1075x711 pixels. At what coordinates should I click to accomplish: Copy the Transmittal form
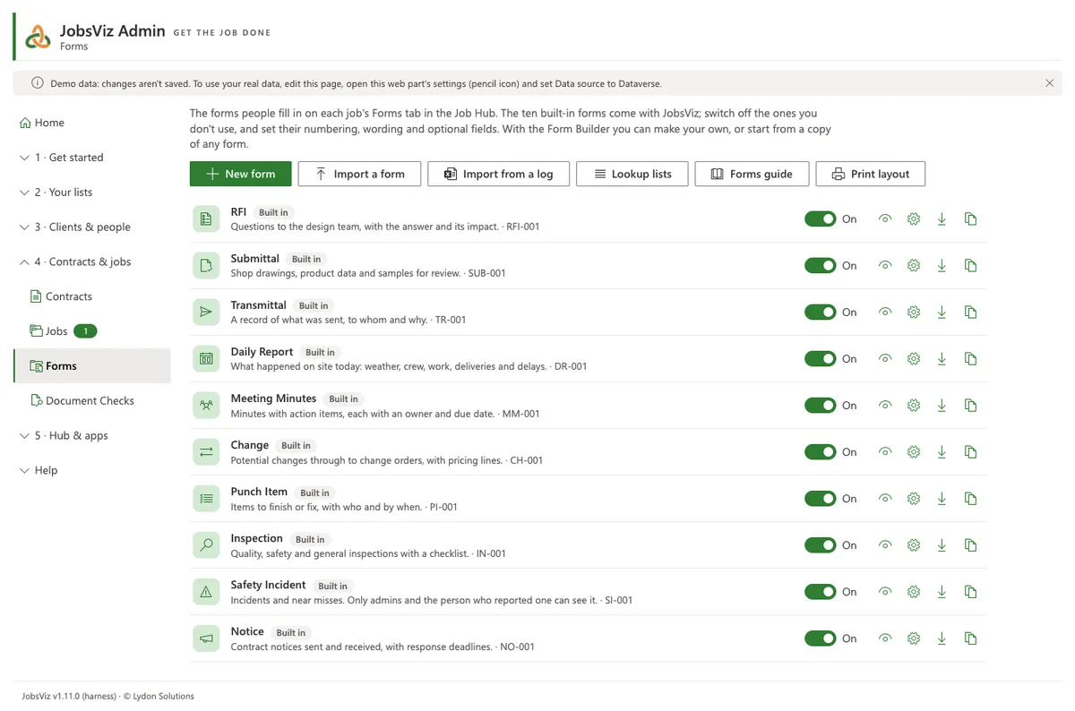(970, 312)
